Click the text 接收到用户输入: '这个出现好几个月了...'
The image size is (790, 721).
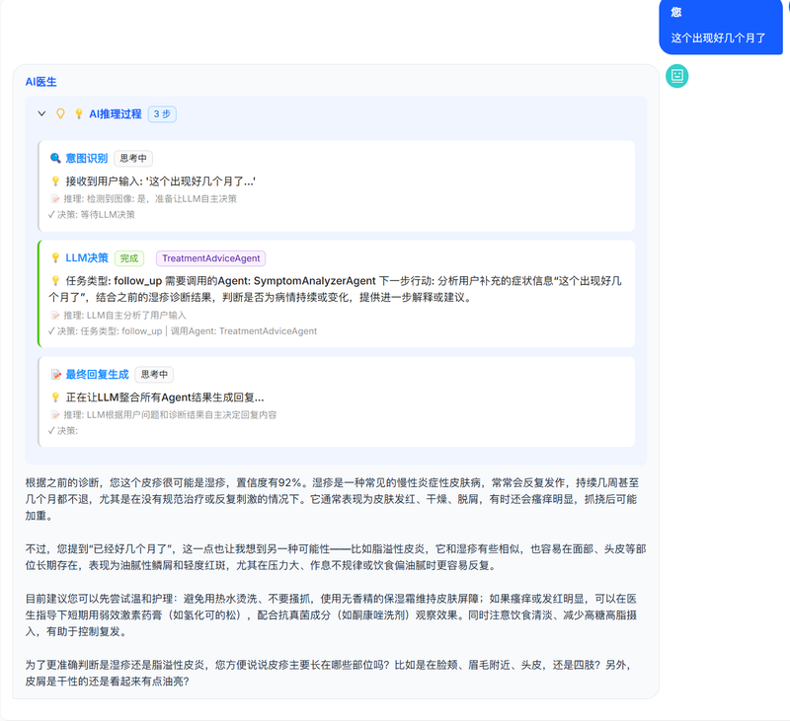(160, 181)
